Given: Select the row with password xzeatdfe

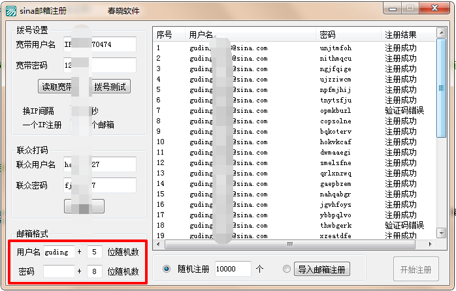Looking at the screenshot, I should [295, 236].
